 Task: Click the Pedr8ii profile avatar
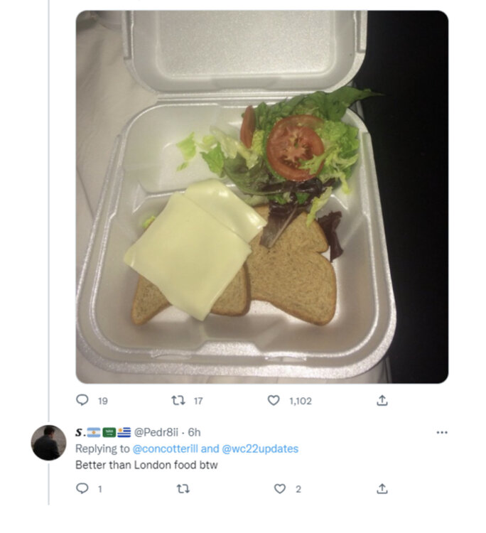(48, 443)
